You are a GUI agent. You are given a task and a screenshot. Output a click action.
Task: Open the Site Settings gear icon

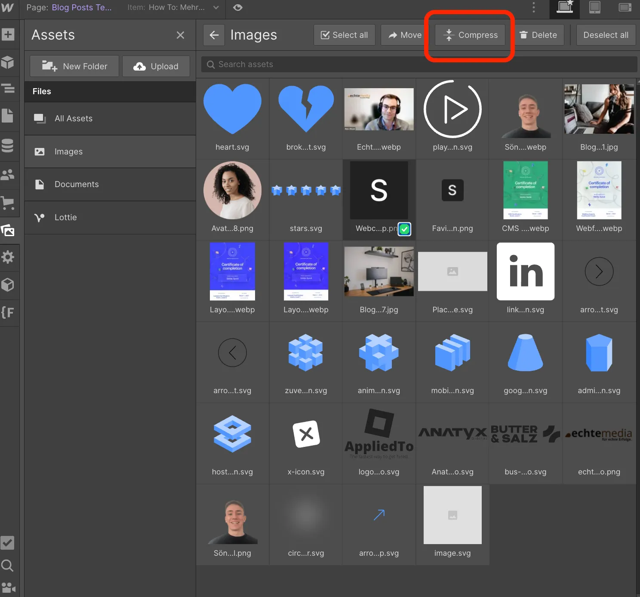coord(8,257)
